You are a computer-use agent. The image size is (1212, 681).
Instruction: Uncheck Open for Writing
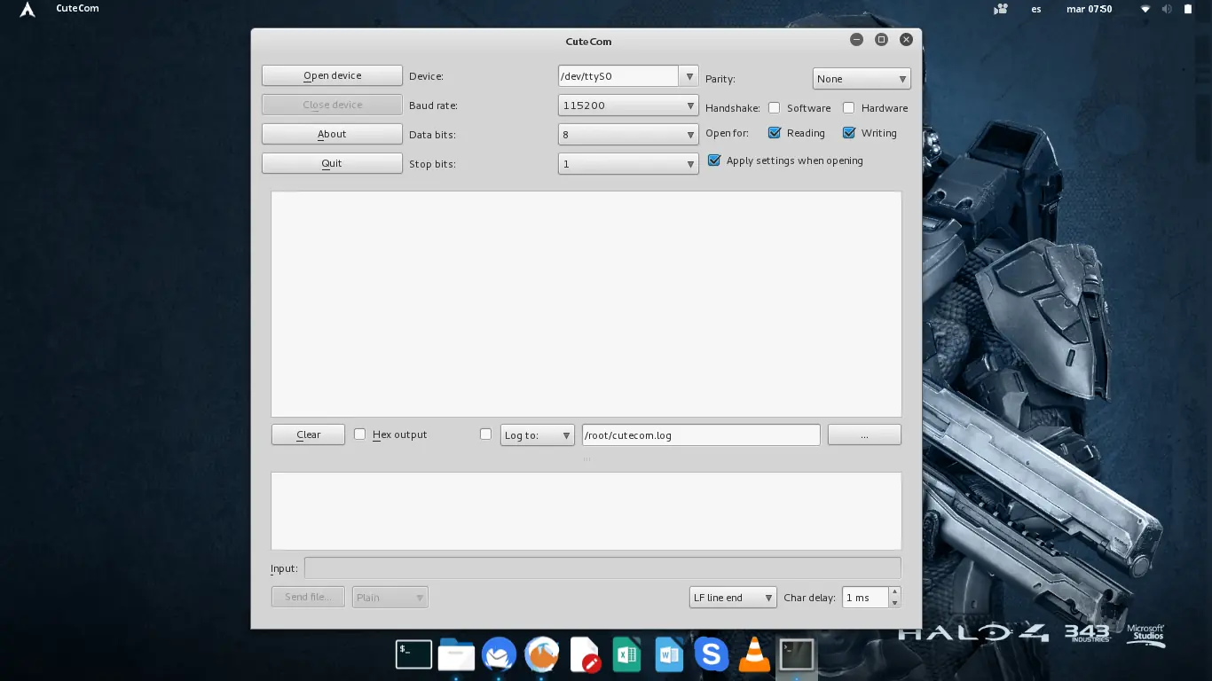pos(848,133)
